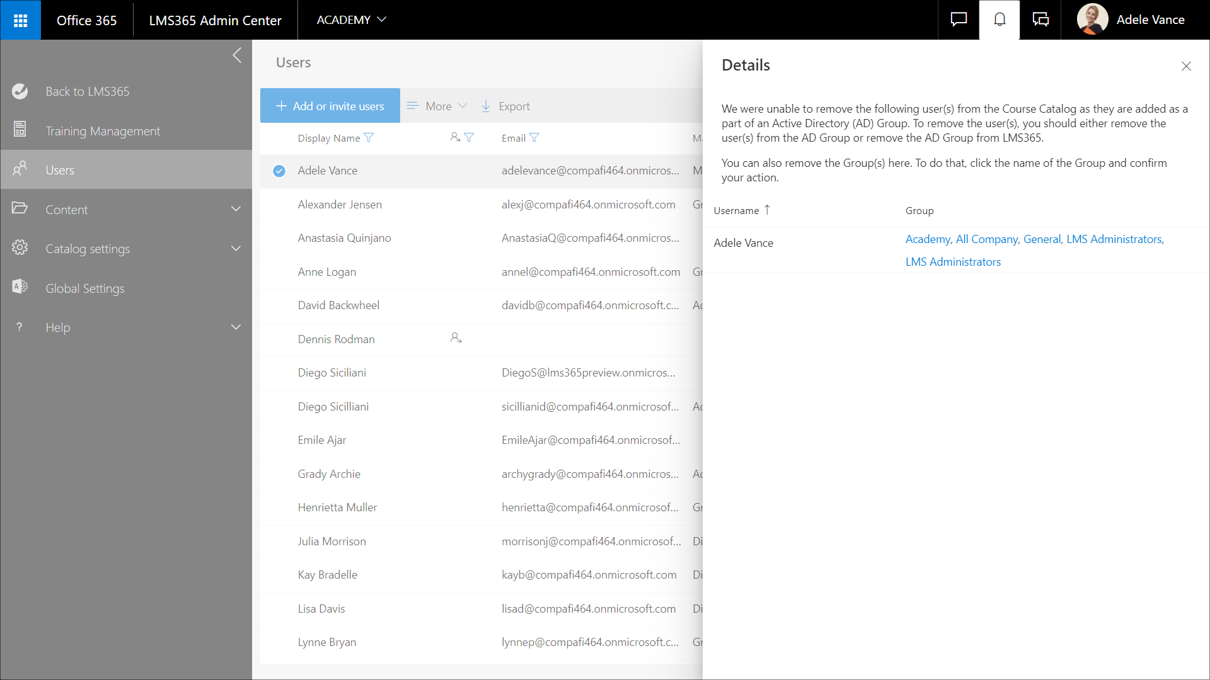Select Julia Morrison row
1210x680 pixels.
(481, 541)
